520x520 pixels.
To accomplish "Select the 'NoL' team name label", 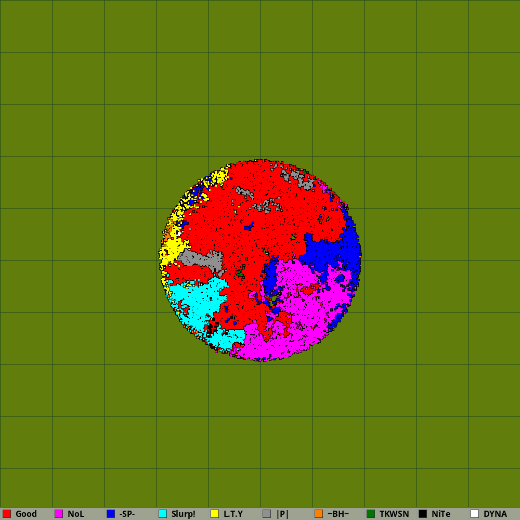I will (75, 514).
